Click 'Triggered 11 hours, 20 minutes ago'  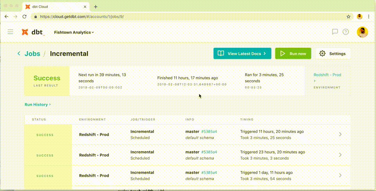272,132
